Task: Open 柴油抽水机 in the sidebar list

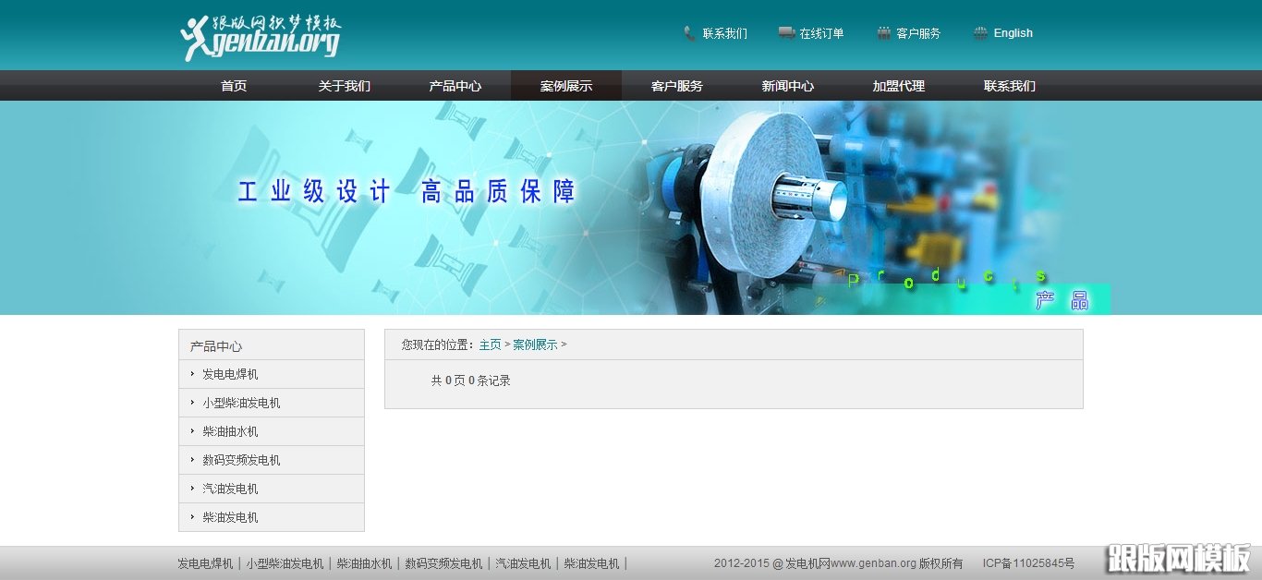Action: (x=230, y=431)
